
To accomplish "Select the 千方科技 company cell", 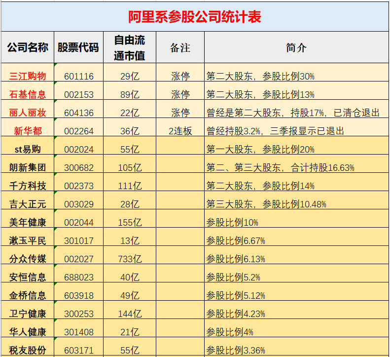I will (x=28, y=182).
